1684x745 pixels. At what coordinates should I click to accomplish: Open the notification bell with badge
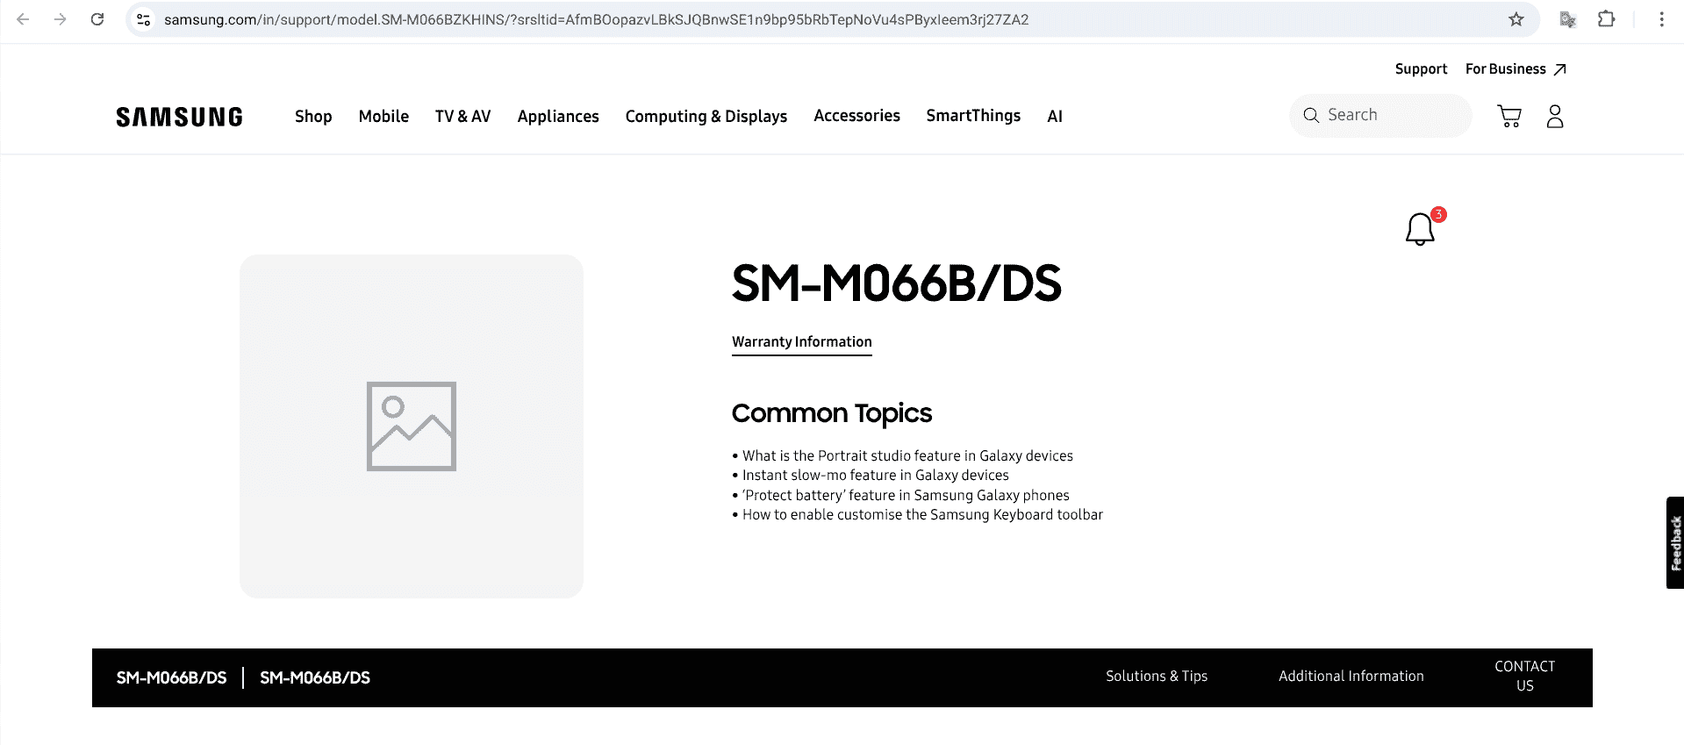[1420, 229]
